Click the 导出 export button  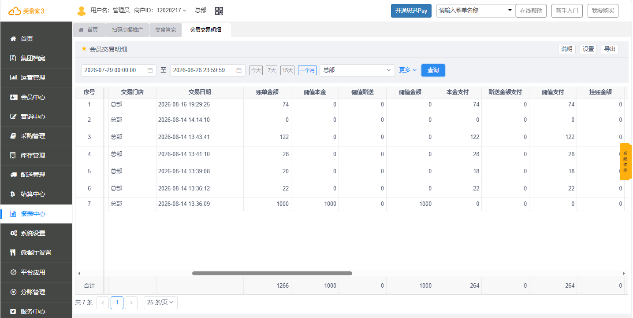[x=610, y=49]
